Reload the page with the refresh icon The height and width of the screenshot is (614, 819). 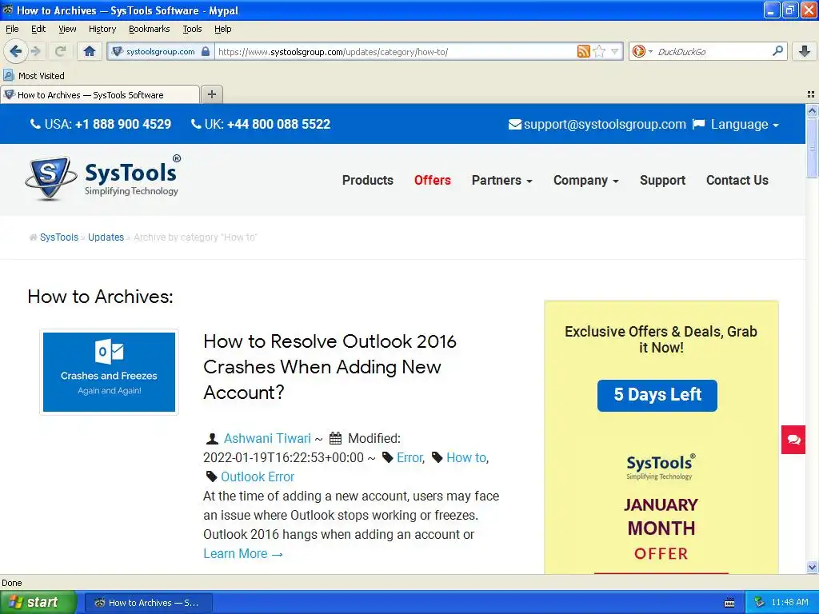coord(60,51)
